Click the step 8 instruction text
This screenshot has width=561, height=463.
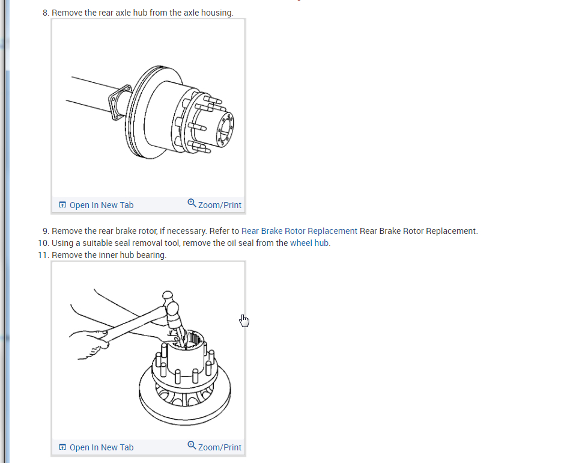coord(142,13)
